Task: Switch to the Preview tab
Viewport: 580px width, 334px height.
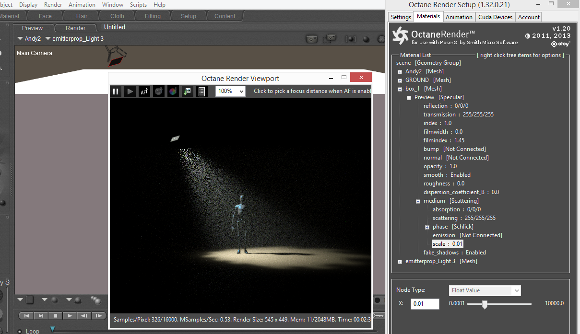Action: (x=33, y=28)
